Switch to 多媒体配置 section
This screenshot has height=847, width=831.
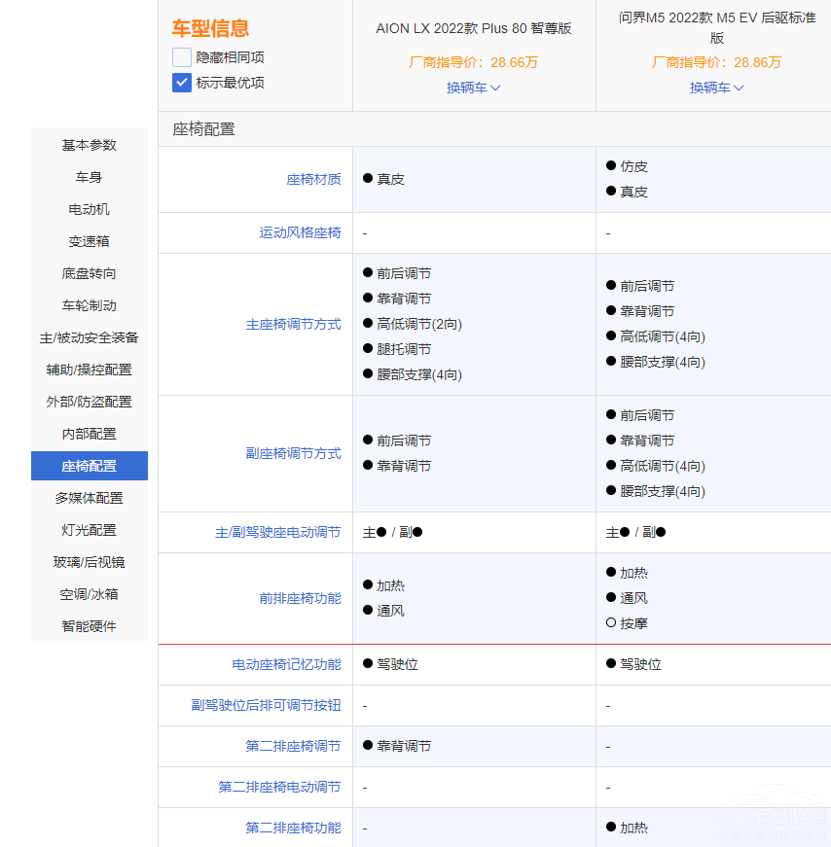coord(90,498)
